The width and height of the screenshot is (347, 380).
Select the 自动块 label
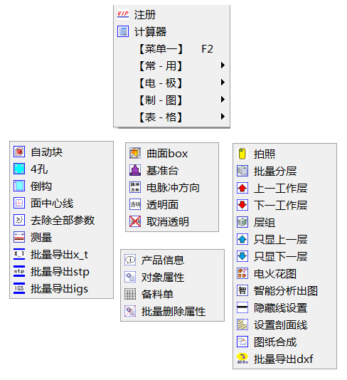pyautogui.click(x=46, y=152)
